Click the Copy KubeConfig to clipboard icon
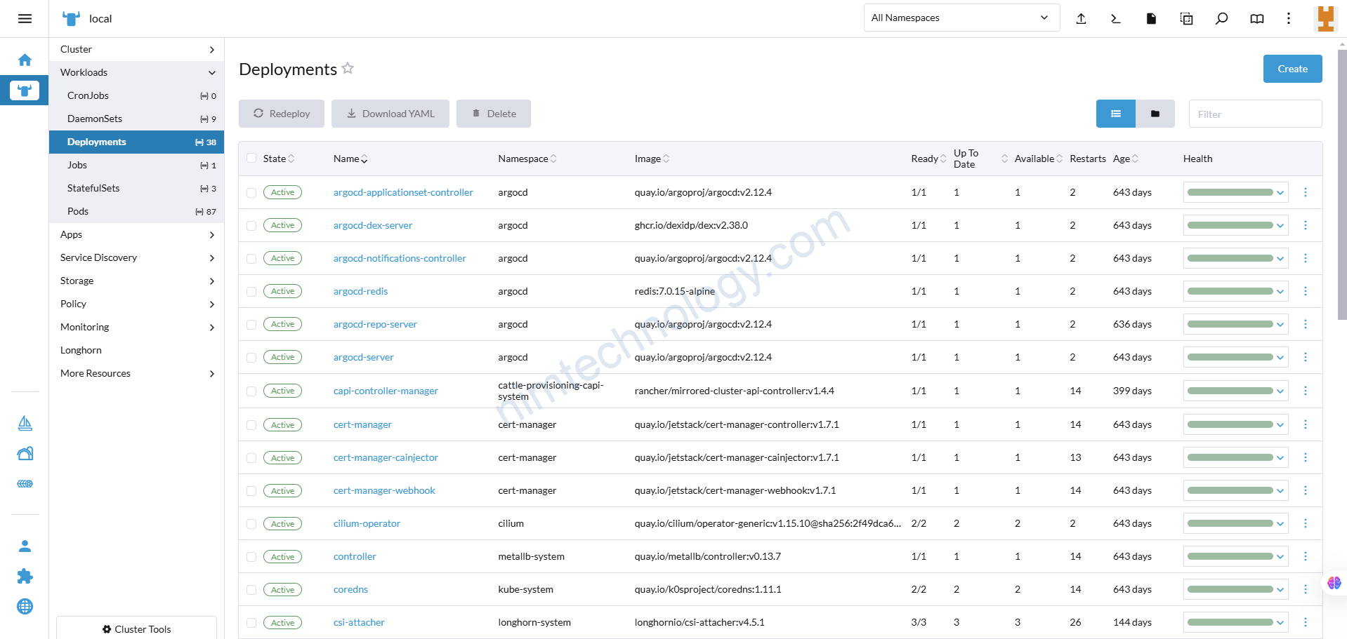The width and height of the screenshot is (1347, 639). (x=1186, y=19)
